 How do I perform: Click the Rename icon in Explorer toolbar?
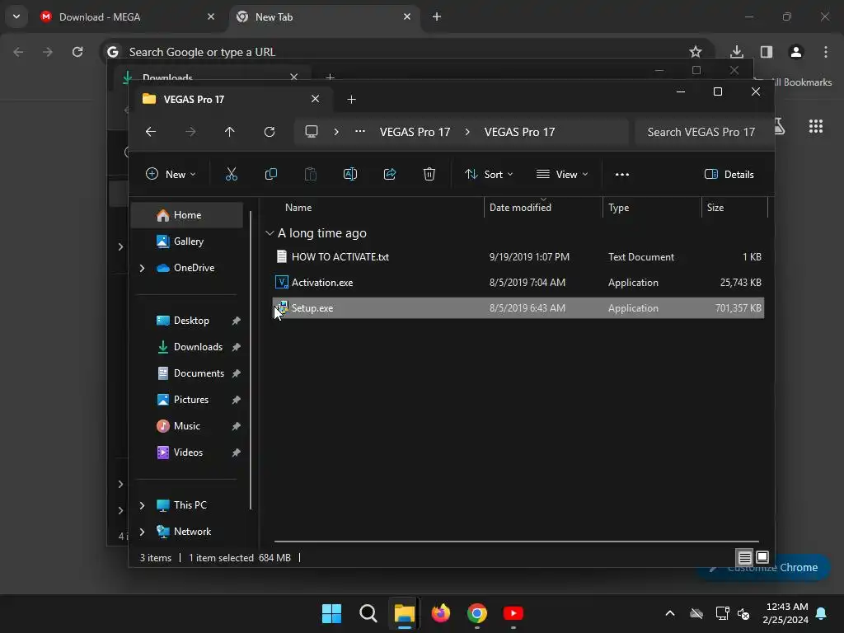(x=350, y=175)
